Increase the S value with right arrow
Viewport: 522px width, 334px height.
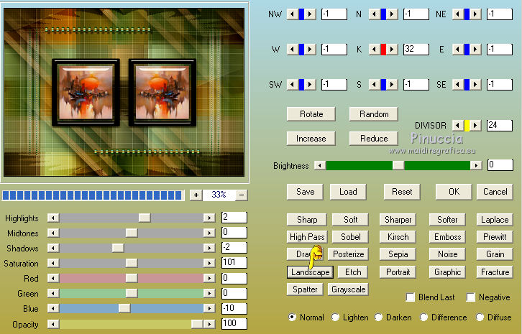pos(392,85)
